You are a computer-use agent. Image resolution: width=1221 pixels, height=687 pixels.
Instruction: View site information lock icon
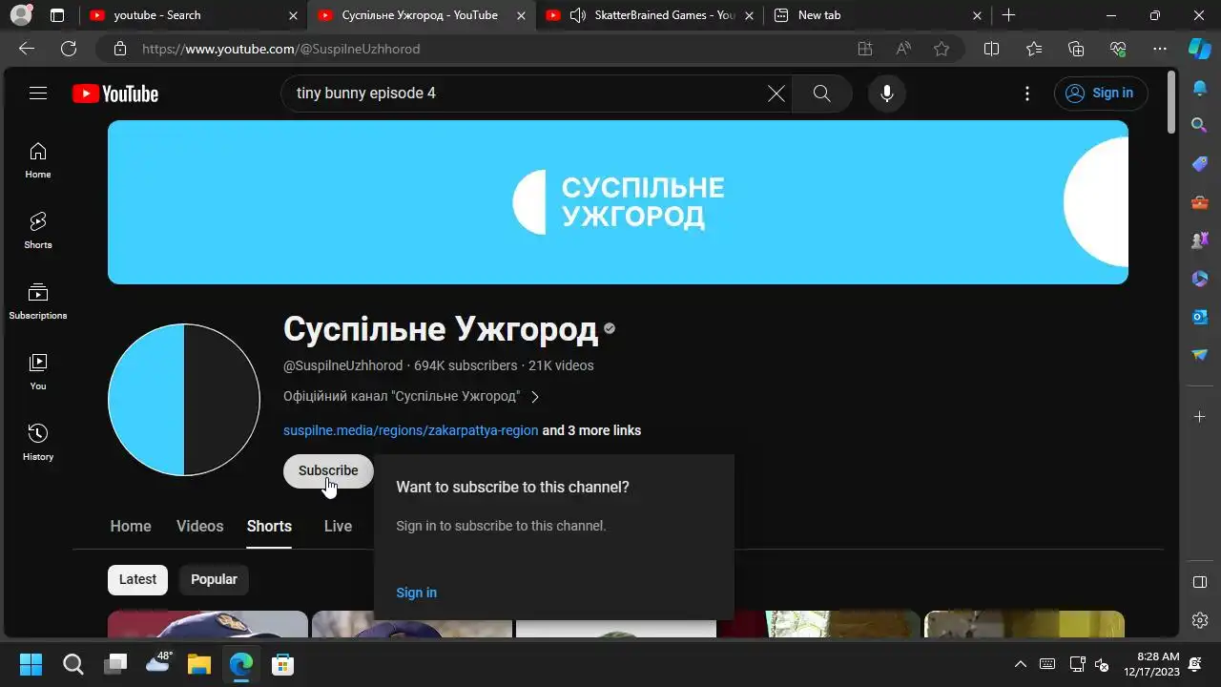[119, 49]
